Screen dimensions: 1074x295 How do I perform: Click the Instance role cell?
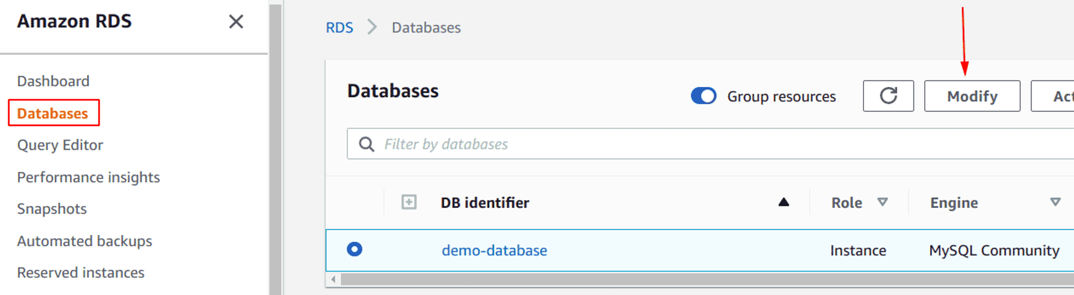[858, 250]
